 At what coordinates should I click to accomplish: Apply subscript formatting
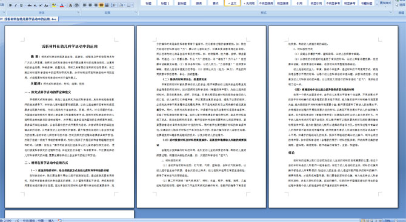point(35,5)
